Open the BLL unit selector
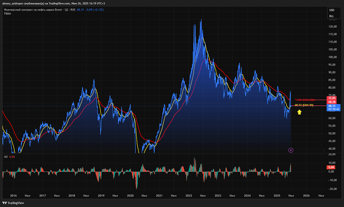Image resolution: width=344 pixels, height=207 pixels. [332, 16]
